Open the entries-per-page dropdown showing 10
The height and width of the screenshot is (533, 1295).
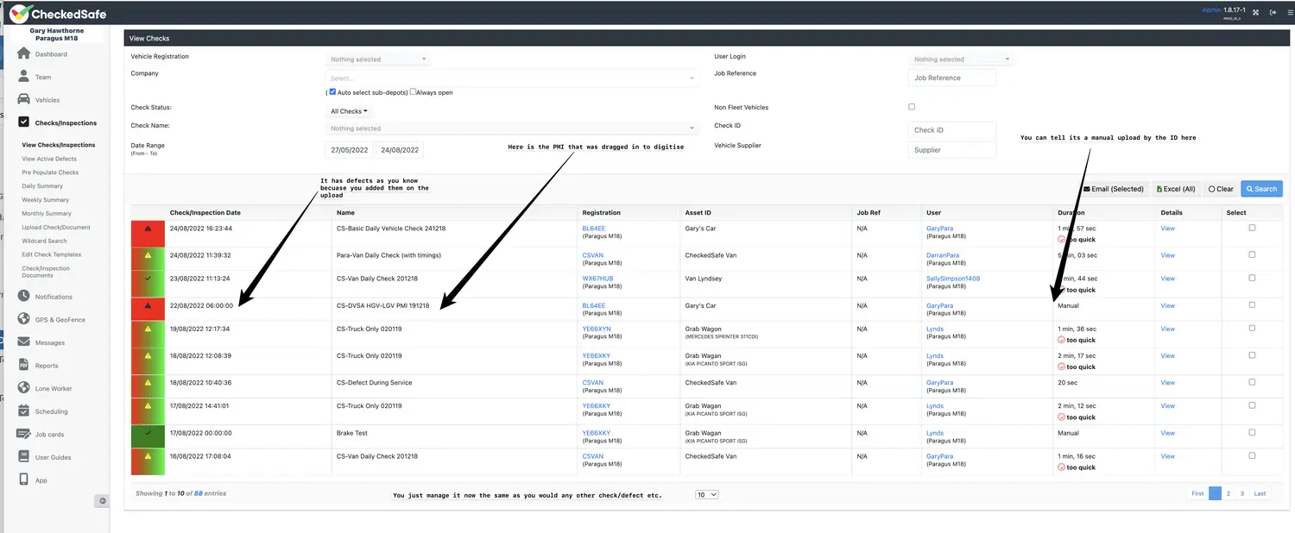[x=706, y=494]
